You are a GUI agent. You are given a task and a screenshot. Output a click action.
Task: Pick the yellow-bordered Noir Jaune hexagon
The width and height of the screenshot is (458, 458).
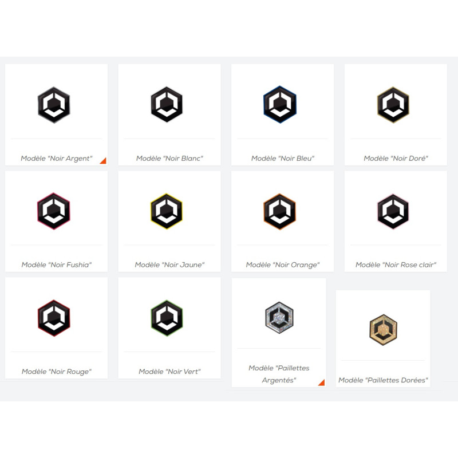tap(167, 211)
